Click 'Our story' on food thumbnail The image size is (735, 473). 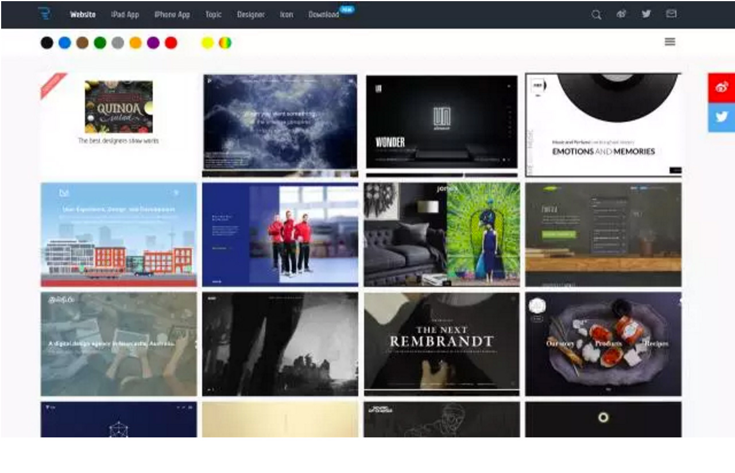pyautogui.click(x=561, y=343)
